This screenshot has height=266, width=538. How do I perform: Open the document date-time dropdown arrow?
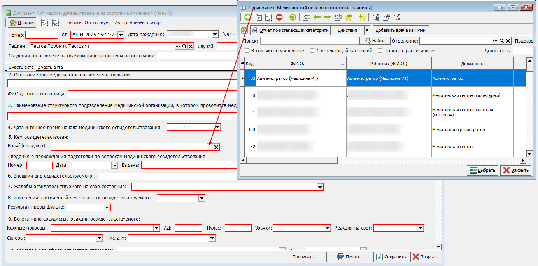(x=121, y=35)
